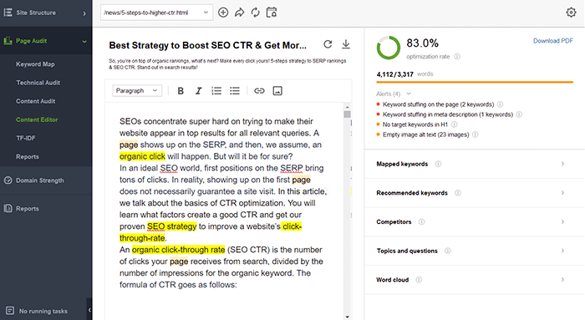Click the optimization rate progress ring
This screenshot has height=320, width=585.
click(x=389, y=48)
